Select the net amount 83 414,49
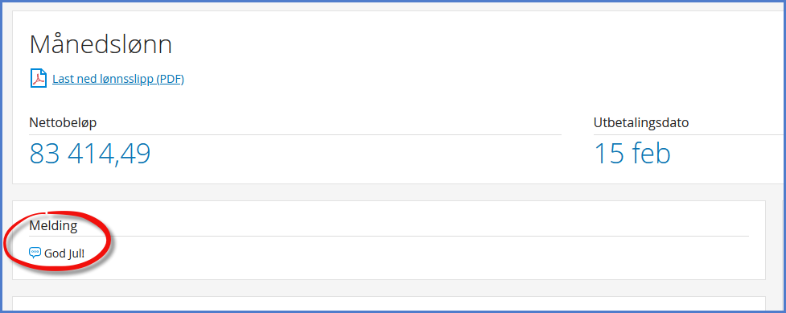The image size is (786, 313). point(90,154)
